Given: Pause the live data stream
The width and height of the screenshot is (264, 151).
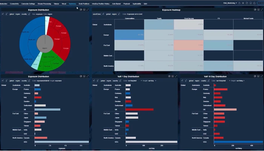Looking at the screenshot, I should pyautogui.click(x=243, y=3).
